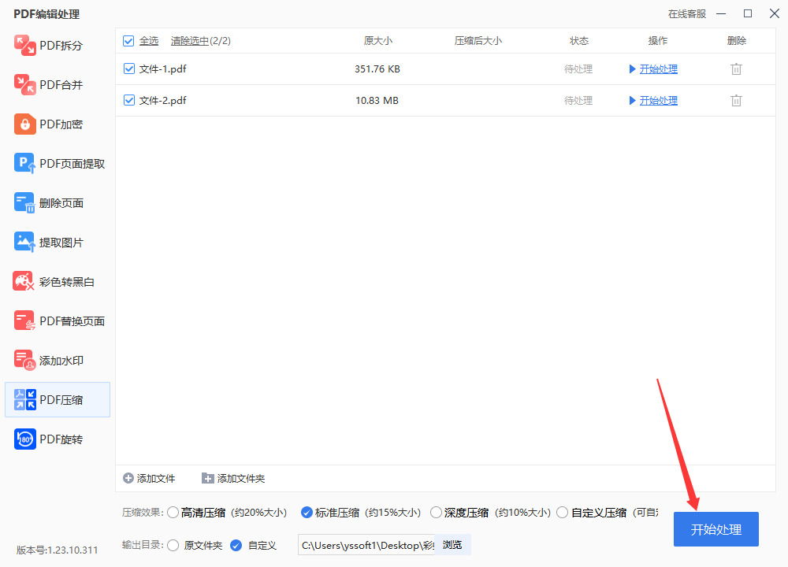This screenshot has height=567, width=788.
Task: Uncheck the 文件-1.pdf checkbox
Action: (x=129, y=69)
